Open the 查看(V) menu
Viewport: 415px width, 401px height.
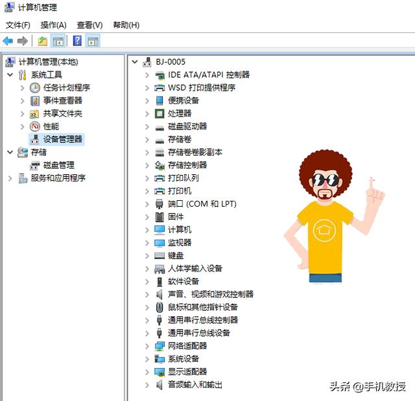89,25
